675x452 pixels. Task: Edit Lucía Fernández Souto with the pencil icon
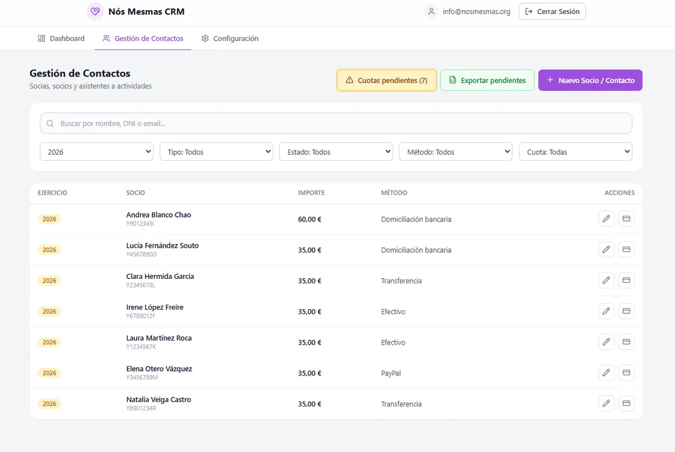click(x=606, y=250)
